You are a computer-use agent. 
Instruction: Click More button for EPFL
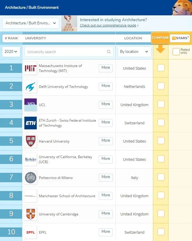106,232
